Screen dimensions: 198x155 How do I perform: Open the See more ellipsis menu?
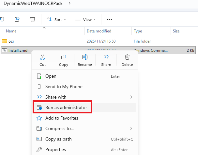click(x=109, y=20)
